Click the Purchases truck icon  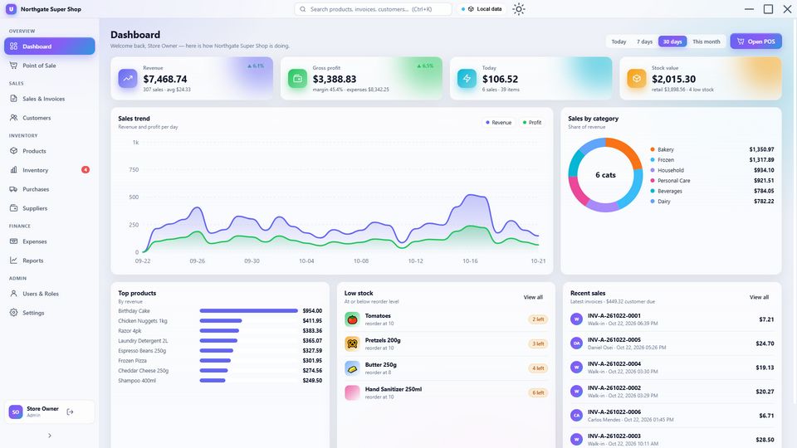point(13,189)
